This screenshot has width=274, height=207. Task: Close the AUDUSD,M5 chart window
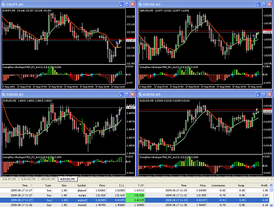[x=270, y=94]
